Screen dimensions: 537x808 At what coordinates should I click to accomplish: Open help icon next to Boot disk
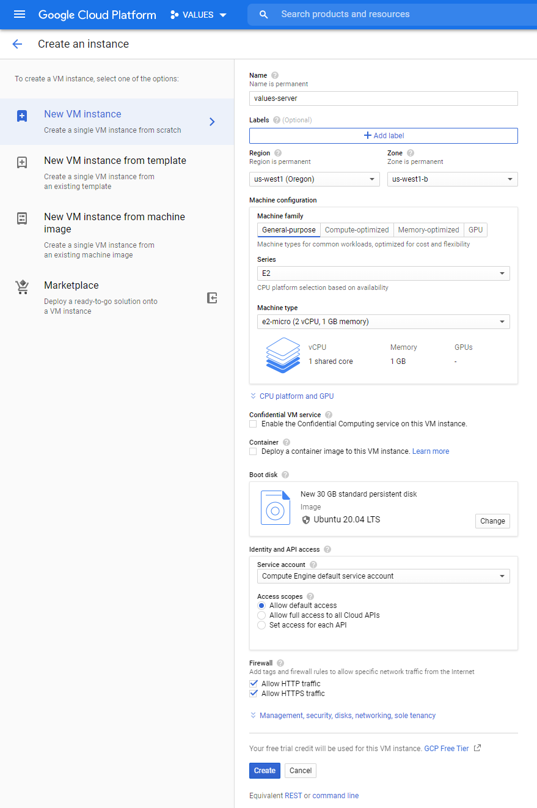(285, 475)
